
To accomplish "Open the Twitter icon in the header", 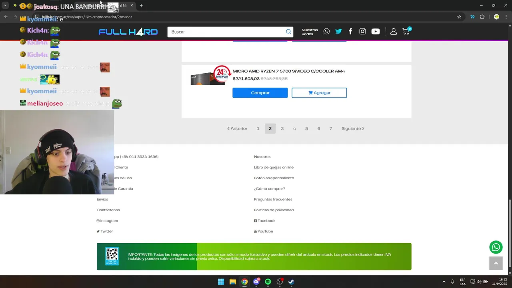I will tap(338, 32).
